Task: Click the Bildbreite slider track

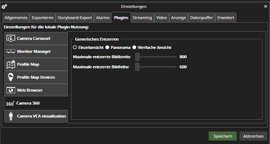Action: coord(156,57)
